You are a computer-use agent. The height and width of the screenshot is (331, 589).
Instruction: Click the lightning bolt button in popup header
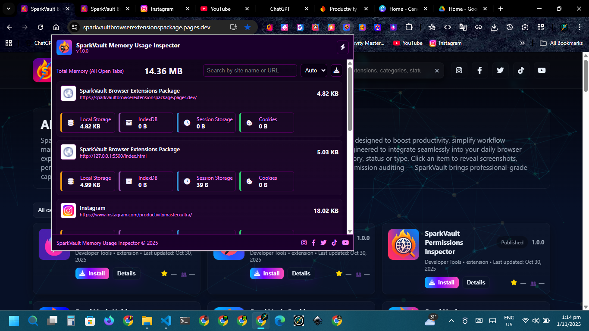coord(343,47)
